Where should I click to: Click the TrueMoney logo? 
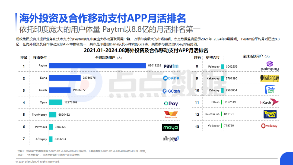pos(171,114)
